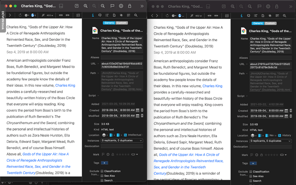
Task: Enable Exclude from See Also in left inspector
Action: click(102, 176)
